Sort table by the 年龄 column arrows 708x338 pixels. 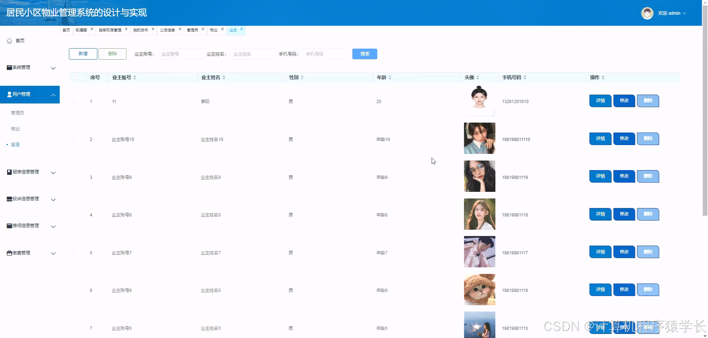390,77
